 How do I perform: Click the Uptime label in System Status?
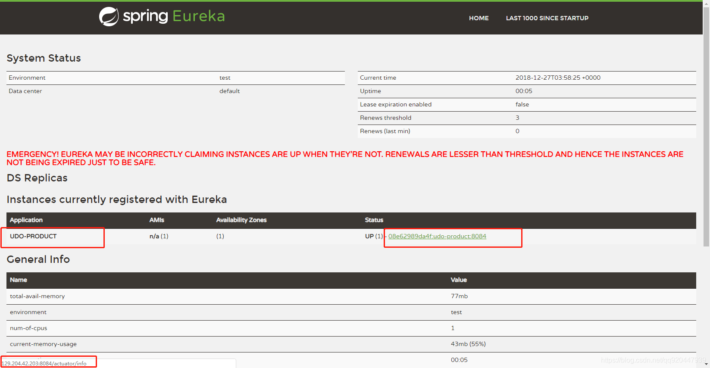(x=370, y=91)
